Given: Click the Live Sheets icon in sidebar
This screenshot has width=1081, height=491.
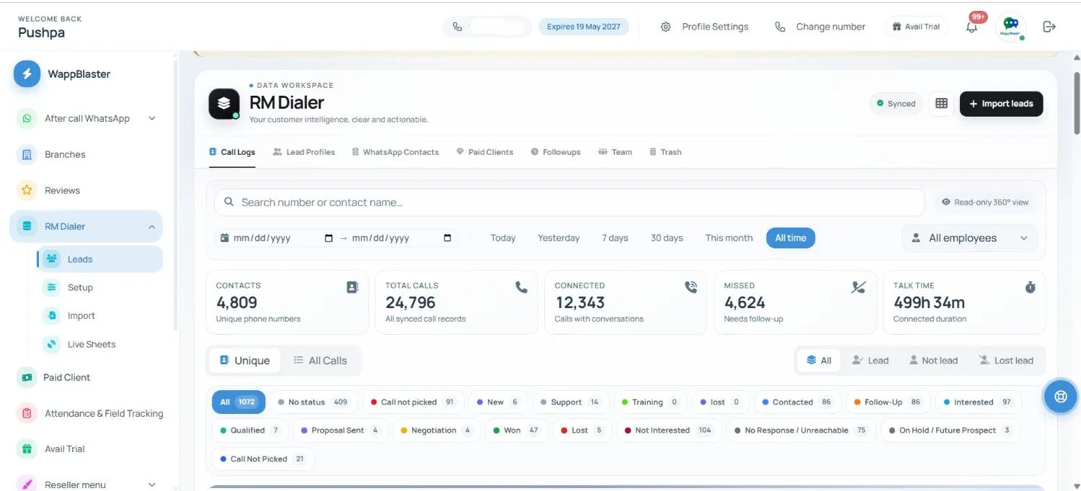Looking at the screenshot, I should (51, 344).
